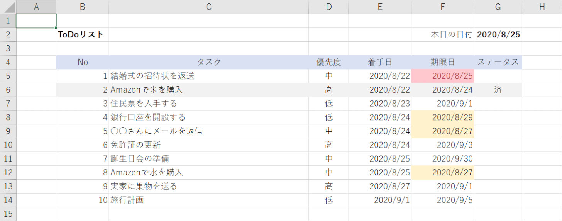This screenshot has width=562, height=221.
Task: Click the ステータス header cell
Action: pos(498,62)
